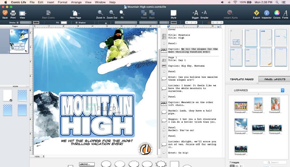Make text Bigger with the toolbar icon
The height and width of the screenshot is (167, 290).
tap(195, 13)
